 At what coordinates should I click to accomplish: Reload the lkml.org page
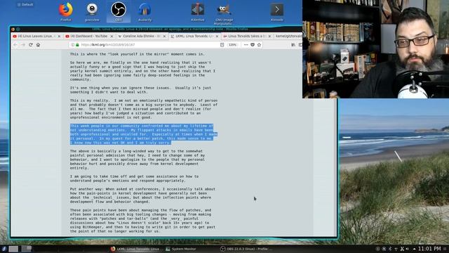point(31,45)
